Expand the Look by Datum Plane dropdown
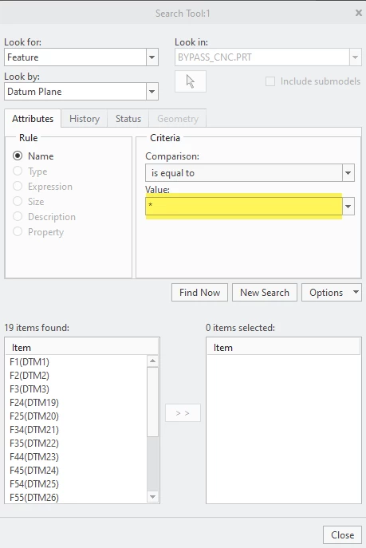Image resolution: width=366 pixels, height=548 pixels. [152, 92]
